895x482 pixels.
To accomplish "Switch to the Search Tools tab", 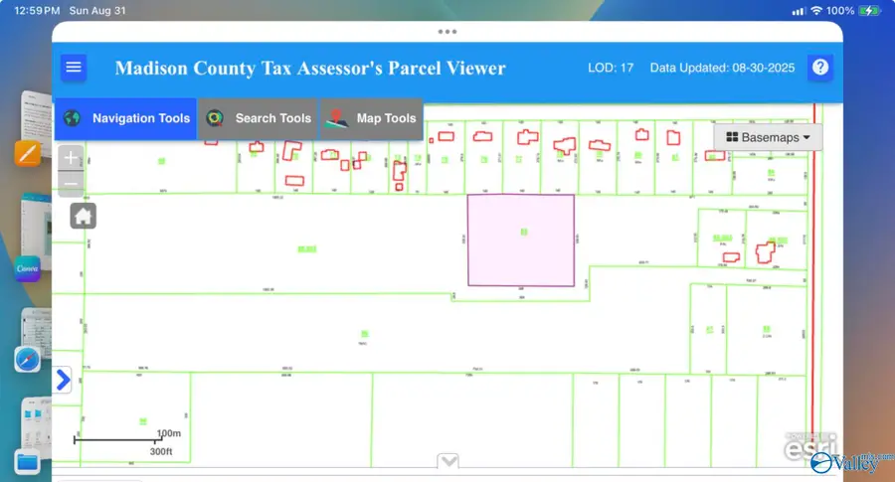I will (x=259, y=118).
